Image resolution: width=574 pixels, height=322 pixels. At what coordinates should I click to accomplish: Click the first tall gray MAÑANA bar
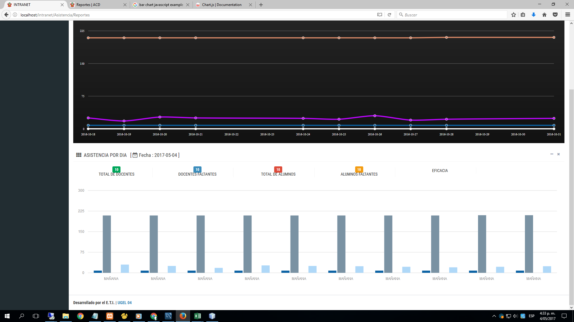pyautogui.click(x=107, y=244)
